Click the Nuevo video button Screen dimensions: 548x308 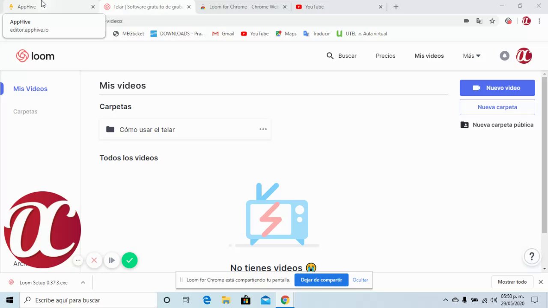[x=497, y=88]
